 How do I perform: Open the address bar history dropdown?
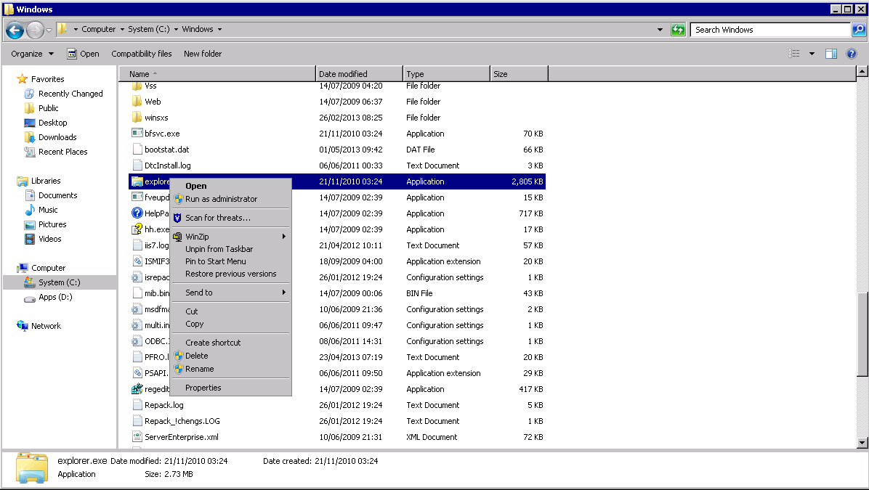[x=660, y=29]
